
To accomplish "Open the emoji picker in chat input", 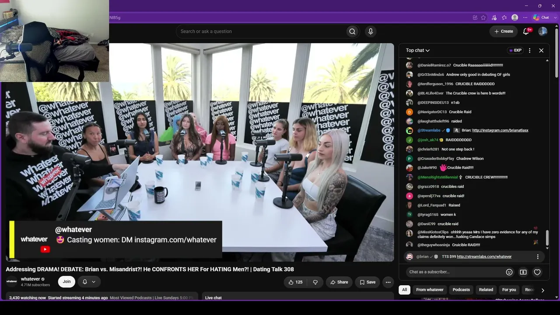I will [509, 272].
